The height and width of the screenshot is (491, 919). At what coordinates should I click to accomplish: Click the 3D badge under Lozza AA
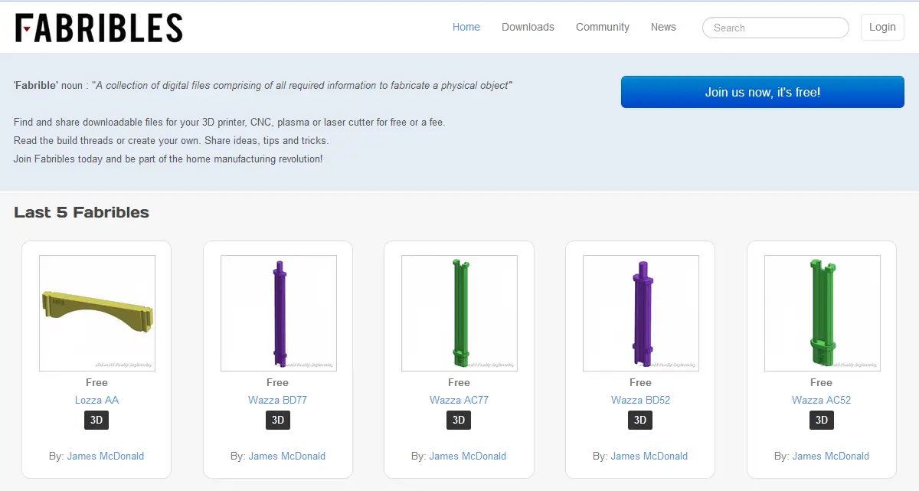(x=96, y=420)
